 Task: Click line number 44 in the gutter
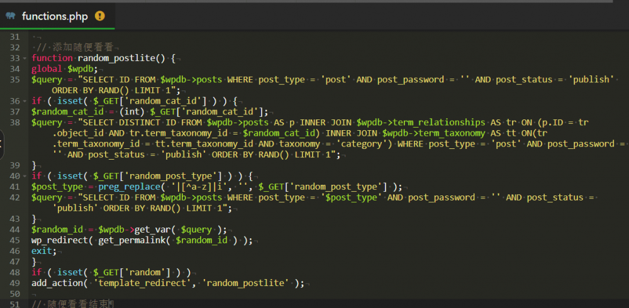click(15, 229)
